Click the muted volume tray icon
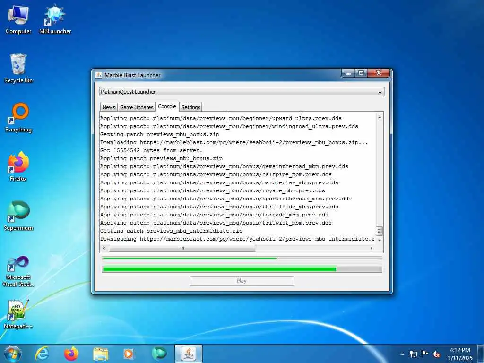Screen dimensions: 484x363 tap(436, 354)
